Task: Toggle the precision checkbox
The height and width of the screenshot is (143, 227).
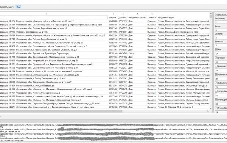Action: coord(216,58)
